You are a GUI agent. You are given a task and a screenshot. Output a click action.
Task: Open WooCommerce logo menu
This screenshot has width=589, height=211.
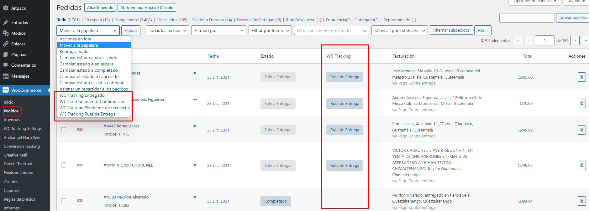click(6, 90)
